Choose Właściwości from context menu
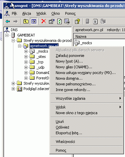Viewport: 125px width, 157px height. coord(86,142)
